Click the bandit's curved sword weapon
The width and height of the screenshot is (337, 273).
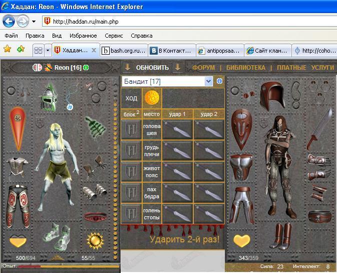pos(320,129)
